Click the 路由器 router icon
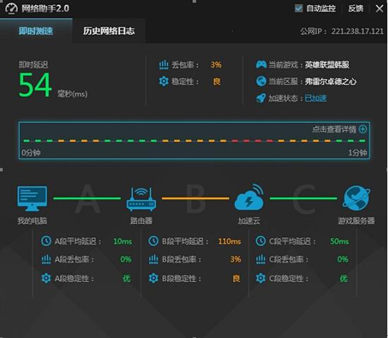 [141, 199]
